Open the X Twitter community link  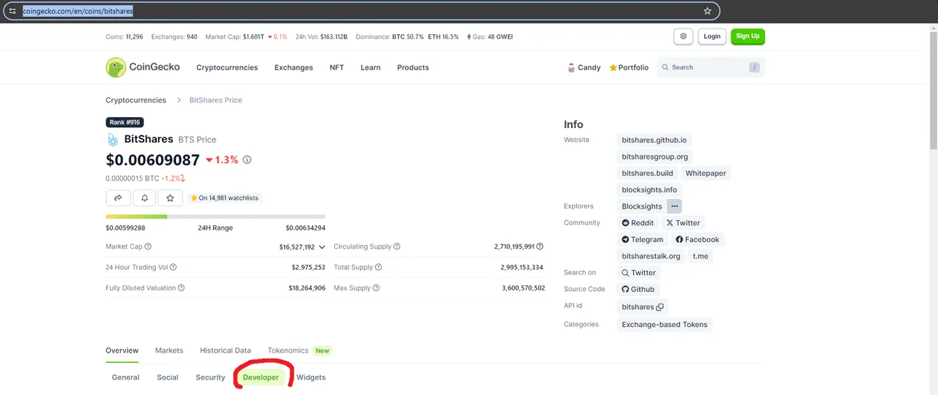tap(683, 222)
